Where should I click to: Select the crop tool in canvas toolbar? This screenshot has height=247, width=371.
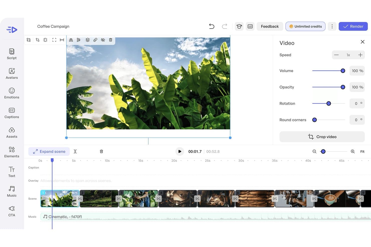38,40
